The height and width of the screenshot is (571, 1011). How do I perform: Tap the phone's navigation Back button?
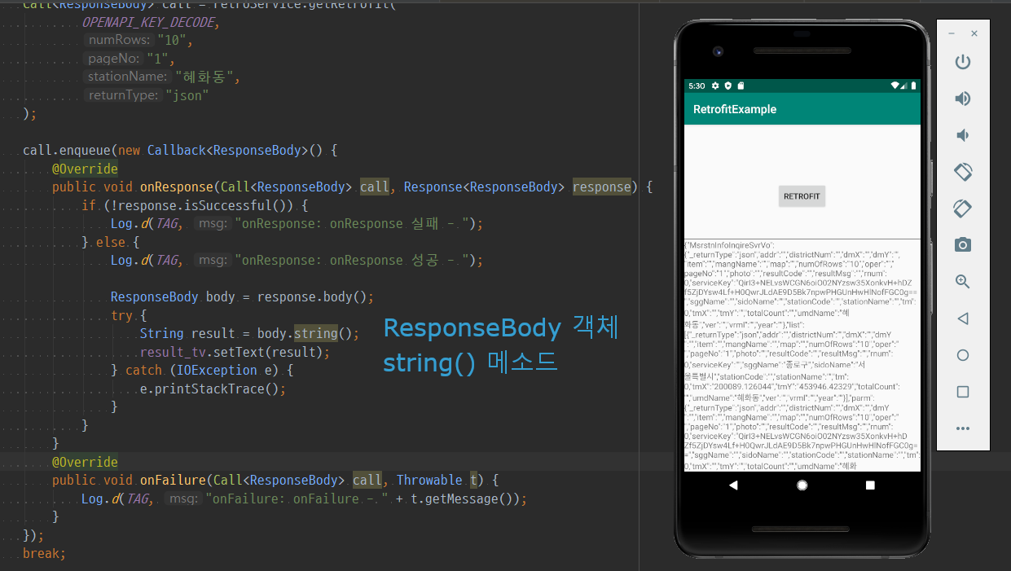[x=733, y=485]
